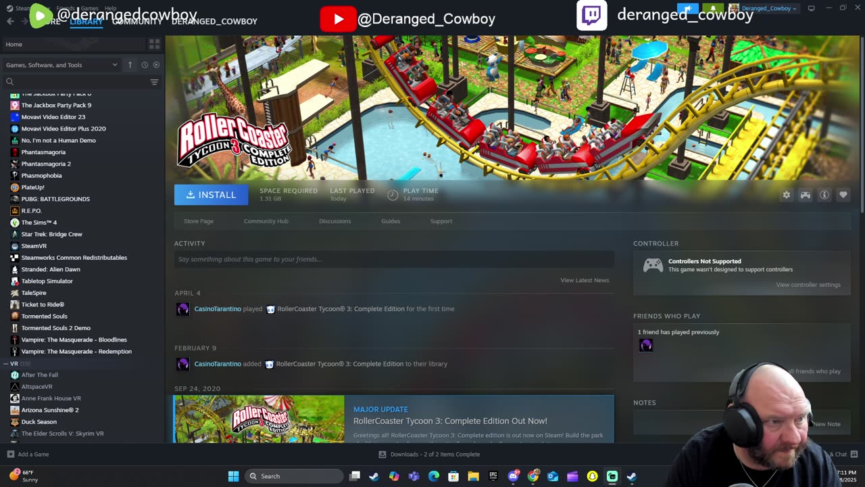Viewport: 865px width, 487px height.
Task: Select Vampire: The Masquerade - Bloodlines entry
Action: (x=74, y=340)
